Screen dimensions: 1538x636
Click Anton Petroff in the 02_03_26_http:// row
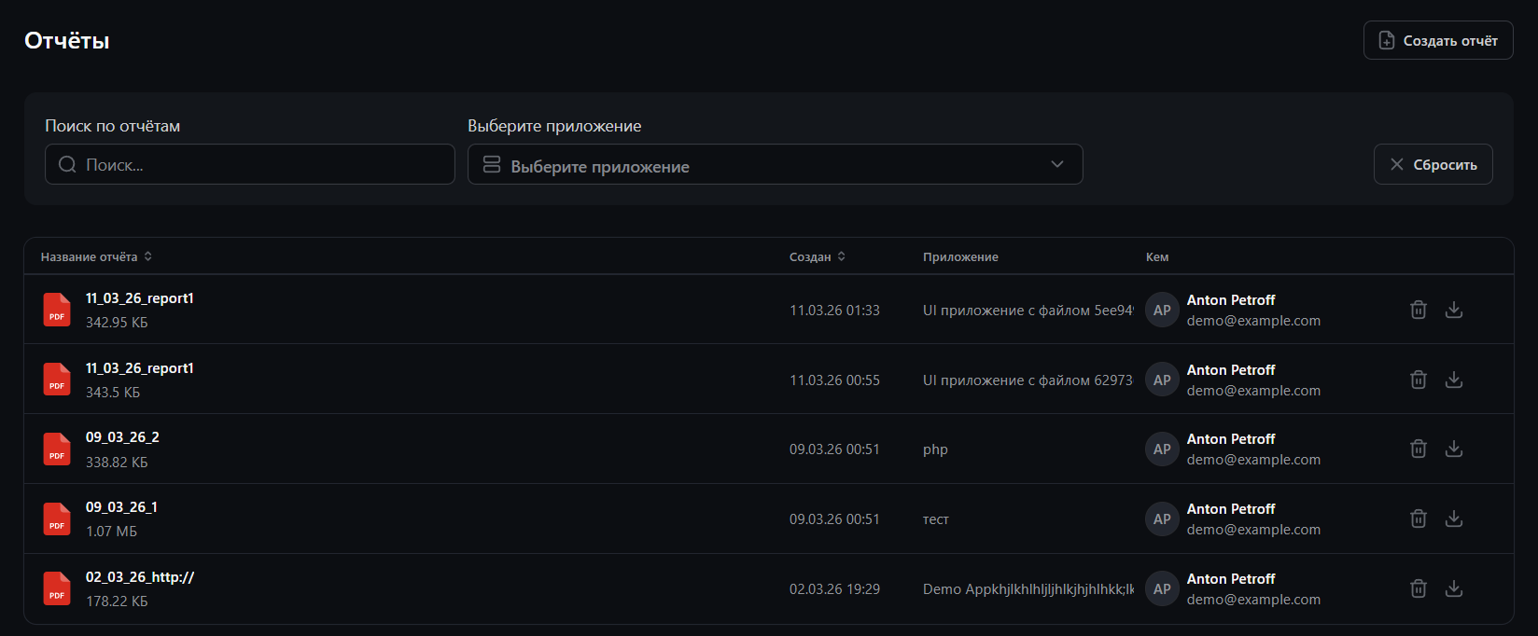pyautogui.click(x=1231, y=579)
